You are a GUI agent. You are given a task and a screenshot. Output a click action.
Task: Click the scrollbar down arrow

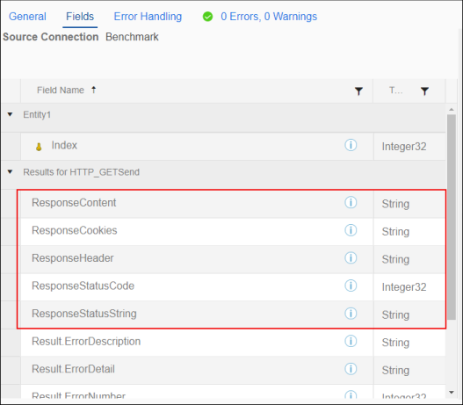[x=452, y=393]
